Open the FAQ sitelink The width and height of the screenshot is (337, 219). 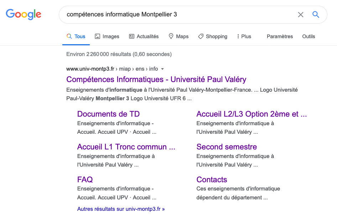[85, 179]
